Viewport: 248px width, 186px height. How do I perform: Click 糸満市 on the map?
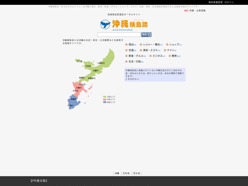(x=70, y=105)
